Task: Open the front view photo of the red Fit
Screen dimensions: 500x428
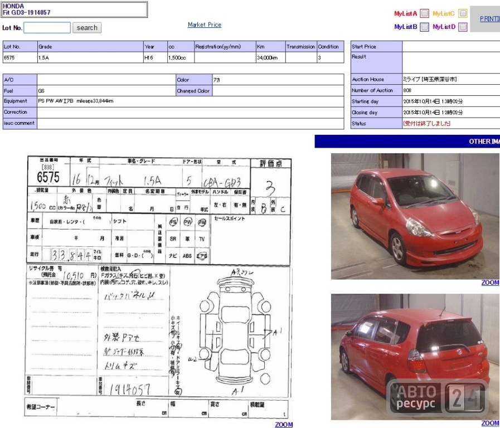Action: coord(415,216)
